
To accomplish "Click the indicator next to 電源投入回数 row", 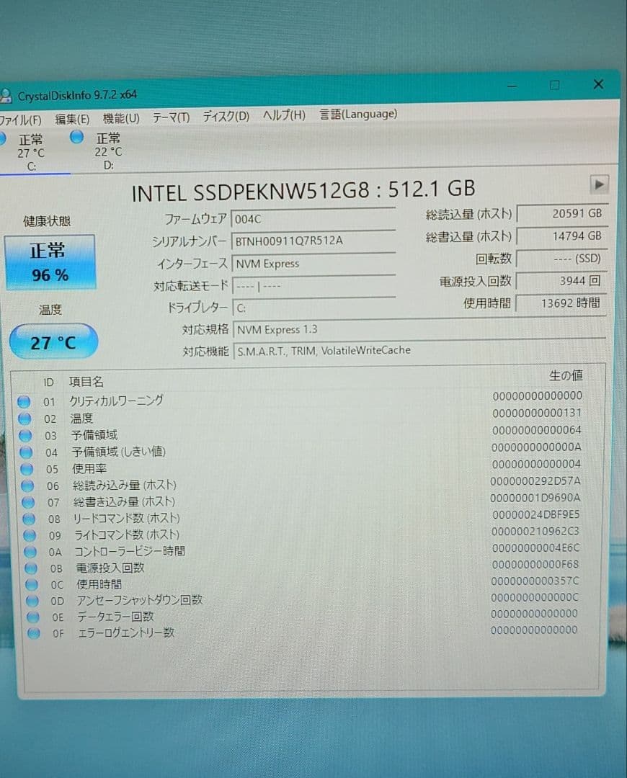I will 30,568.
